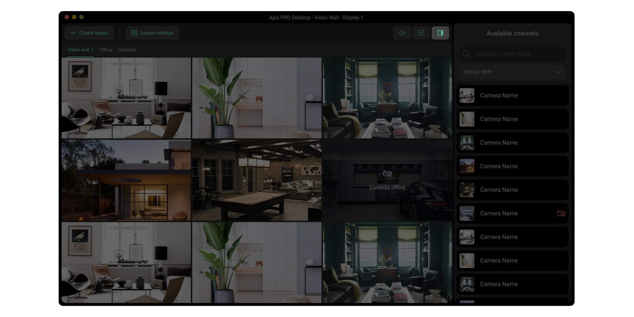Image resolution: width=634 pixels, height=317 pixels.
Task: Select bottom-right camera thumbnail
Action: tap(386, 262)
